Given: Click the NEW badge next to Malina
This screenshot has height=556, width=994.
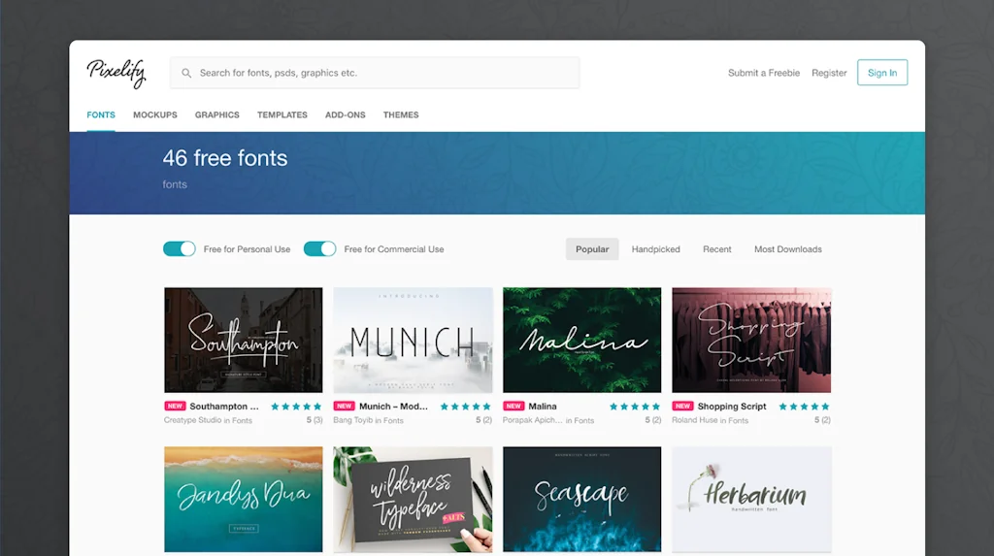Looking at the screenshot, I should [x=514, y=407].
